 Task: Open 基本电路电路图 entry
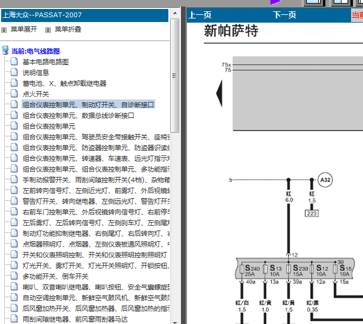coord(45,62)
